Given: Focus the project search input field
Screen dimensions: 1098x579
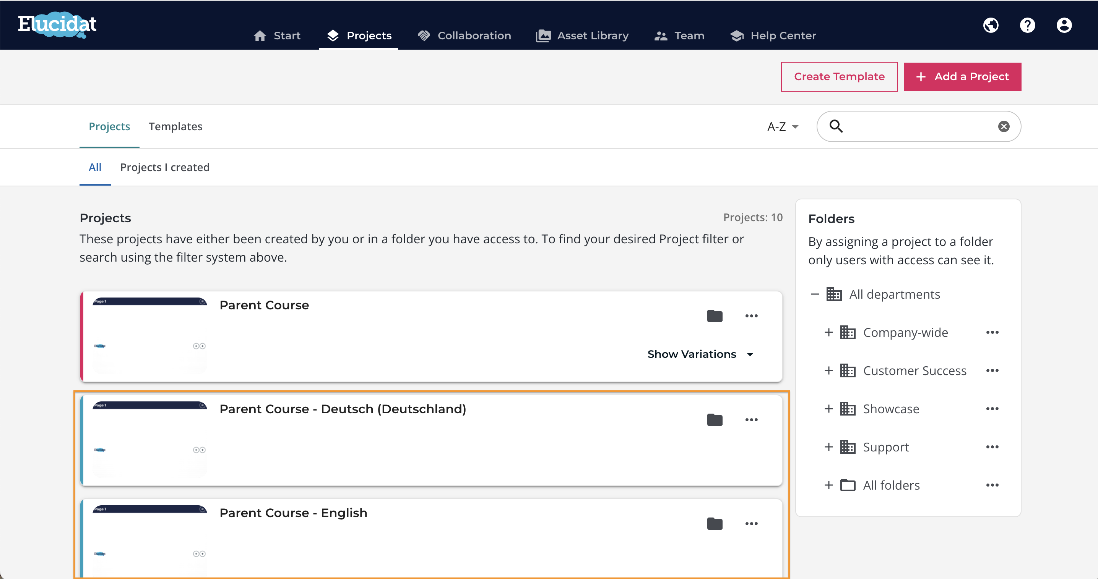Looking at the screenshot, I should click(x=919, y=126).
